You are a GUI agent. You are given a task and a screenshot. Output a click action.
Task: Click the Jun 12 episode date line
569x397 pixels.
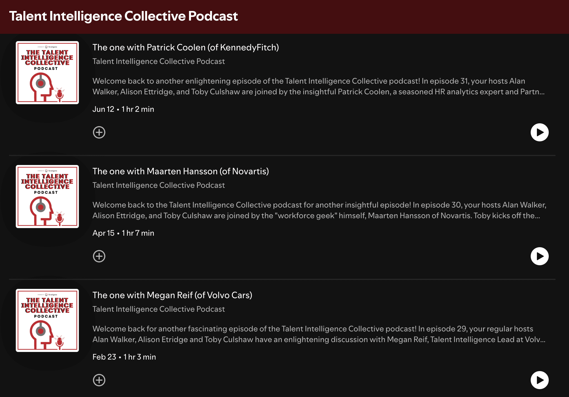pyautogui.click(x=123, y=109)
